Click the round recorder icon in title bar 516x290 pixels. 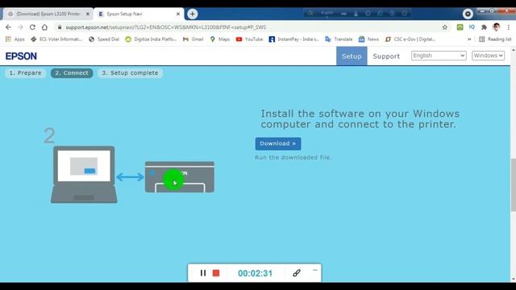tap(468, 14)
